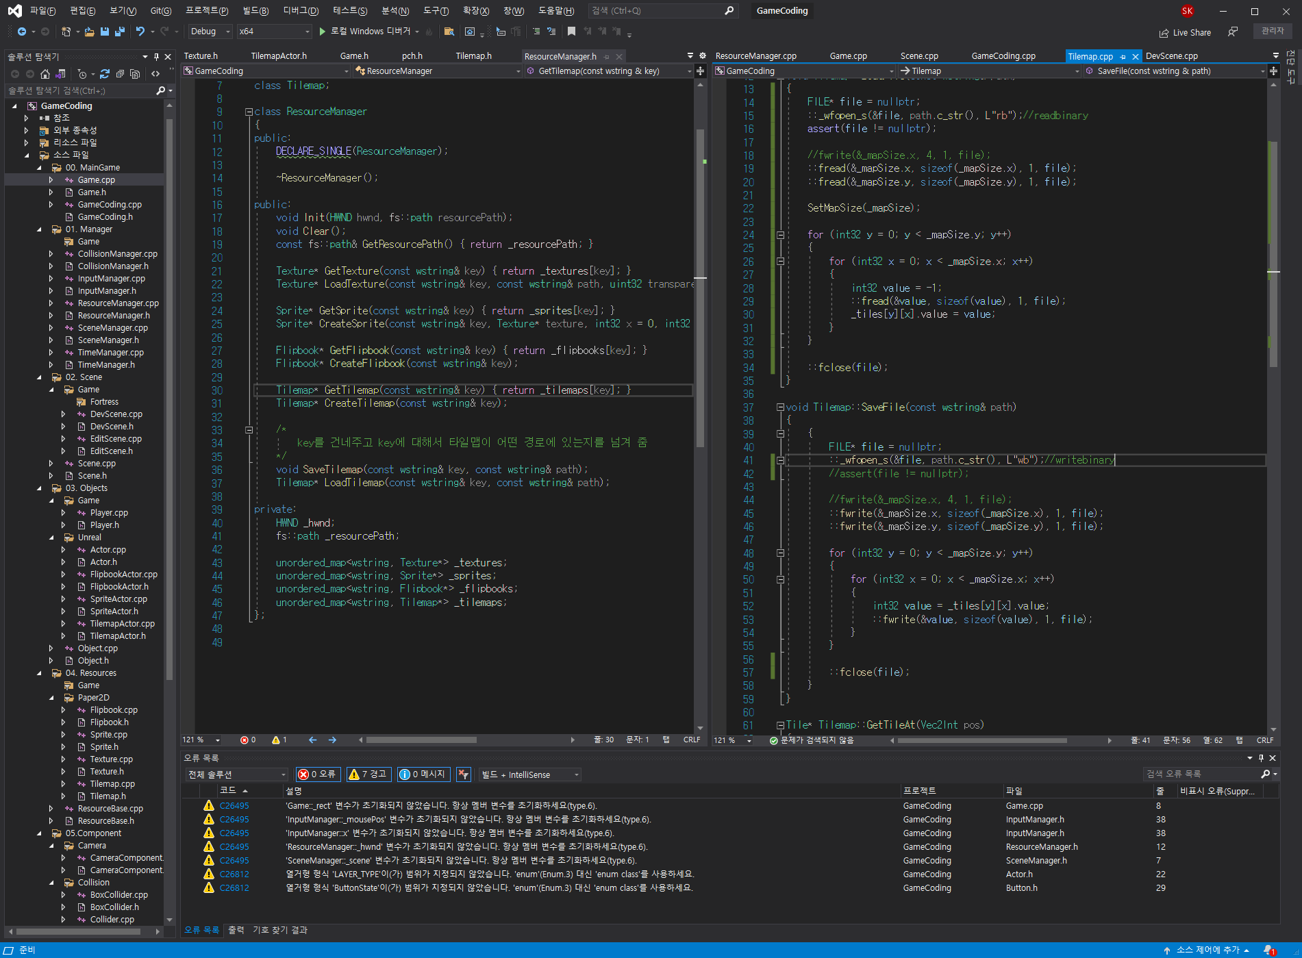Viewport: 1302px width, 958px height.
Task: Click the left editor horizontal scrollbar thumb
Action: click(421, 740)
